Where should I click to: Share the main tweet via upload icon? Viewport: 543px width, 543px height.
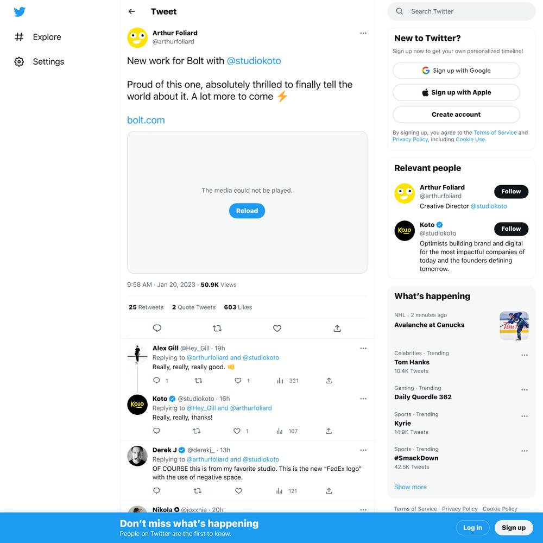point(337,328)
